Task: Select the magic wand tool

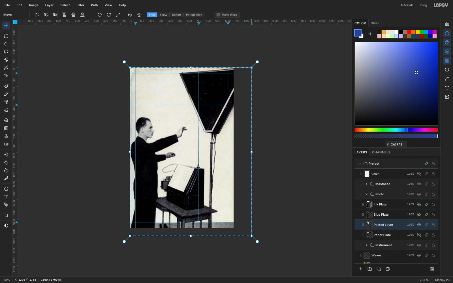Action: click(6, 68)
